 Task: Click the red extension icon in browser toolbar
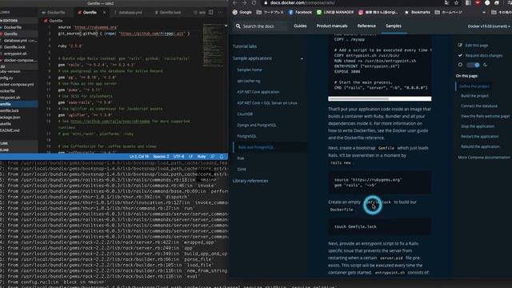click(x=478, y=3)
